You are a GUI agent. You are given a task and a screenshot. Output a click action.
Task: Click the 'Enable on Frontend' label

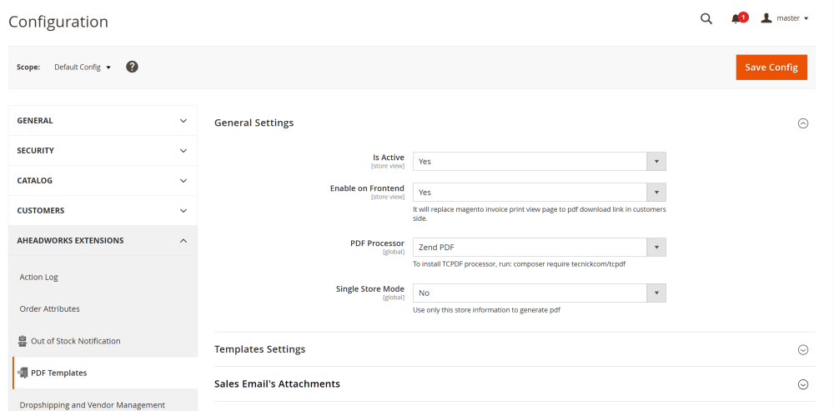tap(367, 188)
